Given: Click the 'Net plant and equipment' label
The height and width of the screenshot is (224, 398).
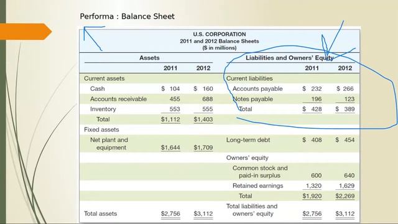Looking at the screenshot, I should point(109,144).
